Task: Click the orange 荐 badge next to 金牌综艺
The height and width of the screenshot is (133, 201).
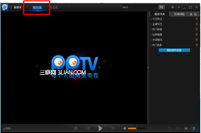Action: point(197,24)
